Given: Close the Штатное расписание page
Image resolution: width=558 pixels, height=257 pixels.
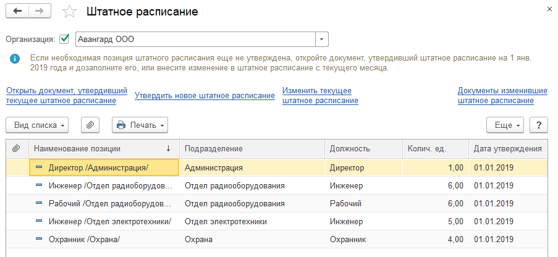Looking at the screenshot, I should click(550, 7).
